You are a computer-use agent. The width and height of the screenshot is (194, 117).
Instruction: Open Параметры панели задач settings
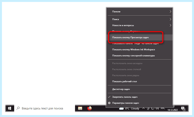[x=139, y=103]
